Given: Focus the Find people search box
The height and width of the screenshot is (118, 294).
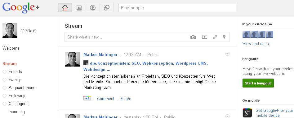Looking at the screenshot, I should (177, 8).
